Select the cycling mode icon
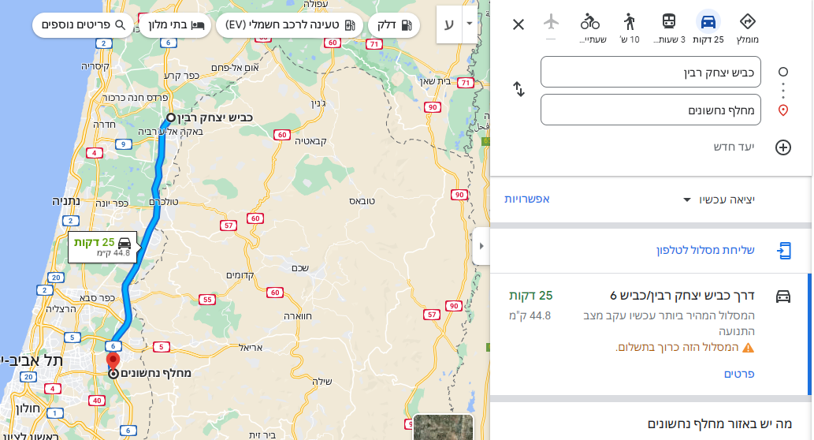This screenshot has width=814, height=440. (590, 22)
